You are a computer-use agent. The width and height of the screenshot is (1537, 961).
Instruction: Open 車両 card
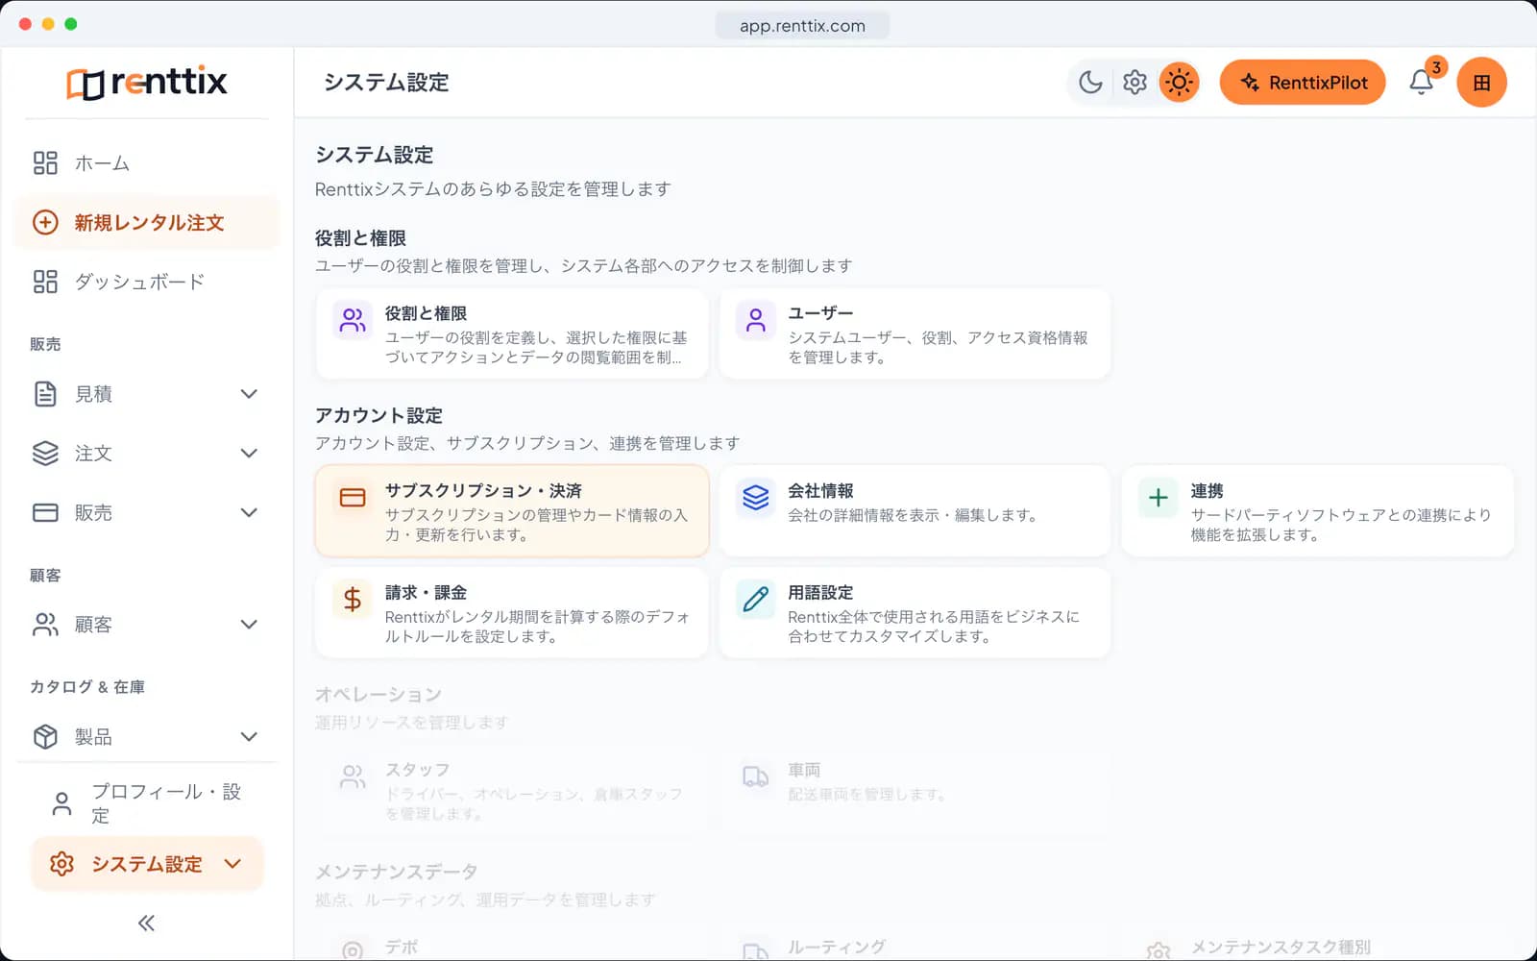[915, 790]
